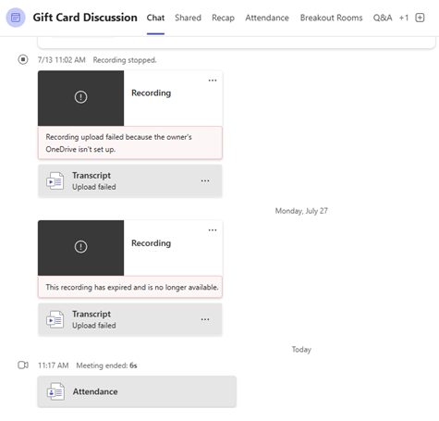
Task: Open the Breakout Rooms tab
Action: click(331, 18)
